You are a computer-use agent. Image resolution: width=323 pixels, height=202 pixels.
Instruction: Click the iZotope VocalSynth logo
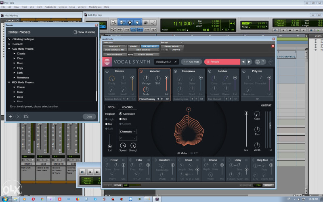pyautogui.click(x=107, y=62)
